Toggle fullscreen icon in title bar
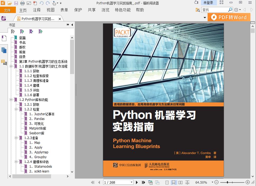 click(x=221, y=2)
